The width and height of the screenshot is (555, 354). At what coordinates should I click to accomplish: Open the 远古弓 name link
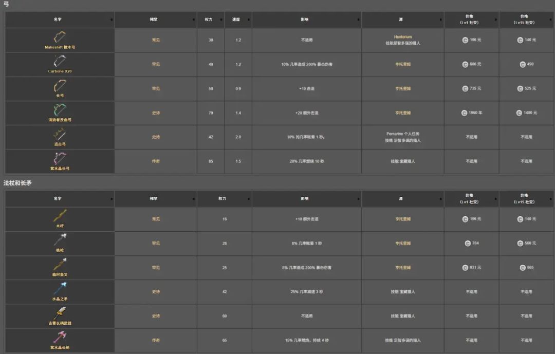tap(60, 144)
